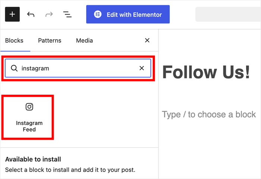Viewport: 261px width, 179px height.
Task: Click the Type / to choose a block placeholder
Action: pyautogui.click(x=209, y=114)
